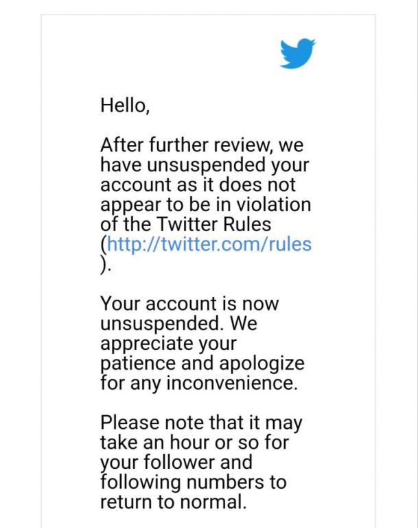Click the "account as it does not" line
This screenshot has height=528, width=418.
(198, 184)
